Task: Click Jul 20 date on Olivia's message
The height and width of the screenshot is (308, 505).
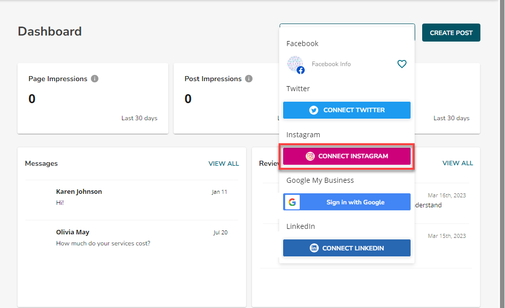Action: coord(220,232)
